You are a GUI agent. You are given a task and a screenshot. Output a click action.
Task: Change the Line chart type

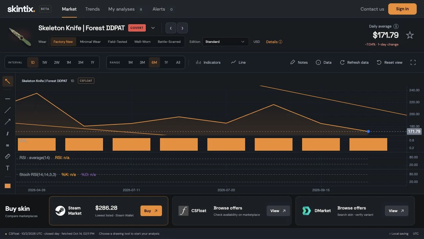pyautogui.click(x=238, y=62)
